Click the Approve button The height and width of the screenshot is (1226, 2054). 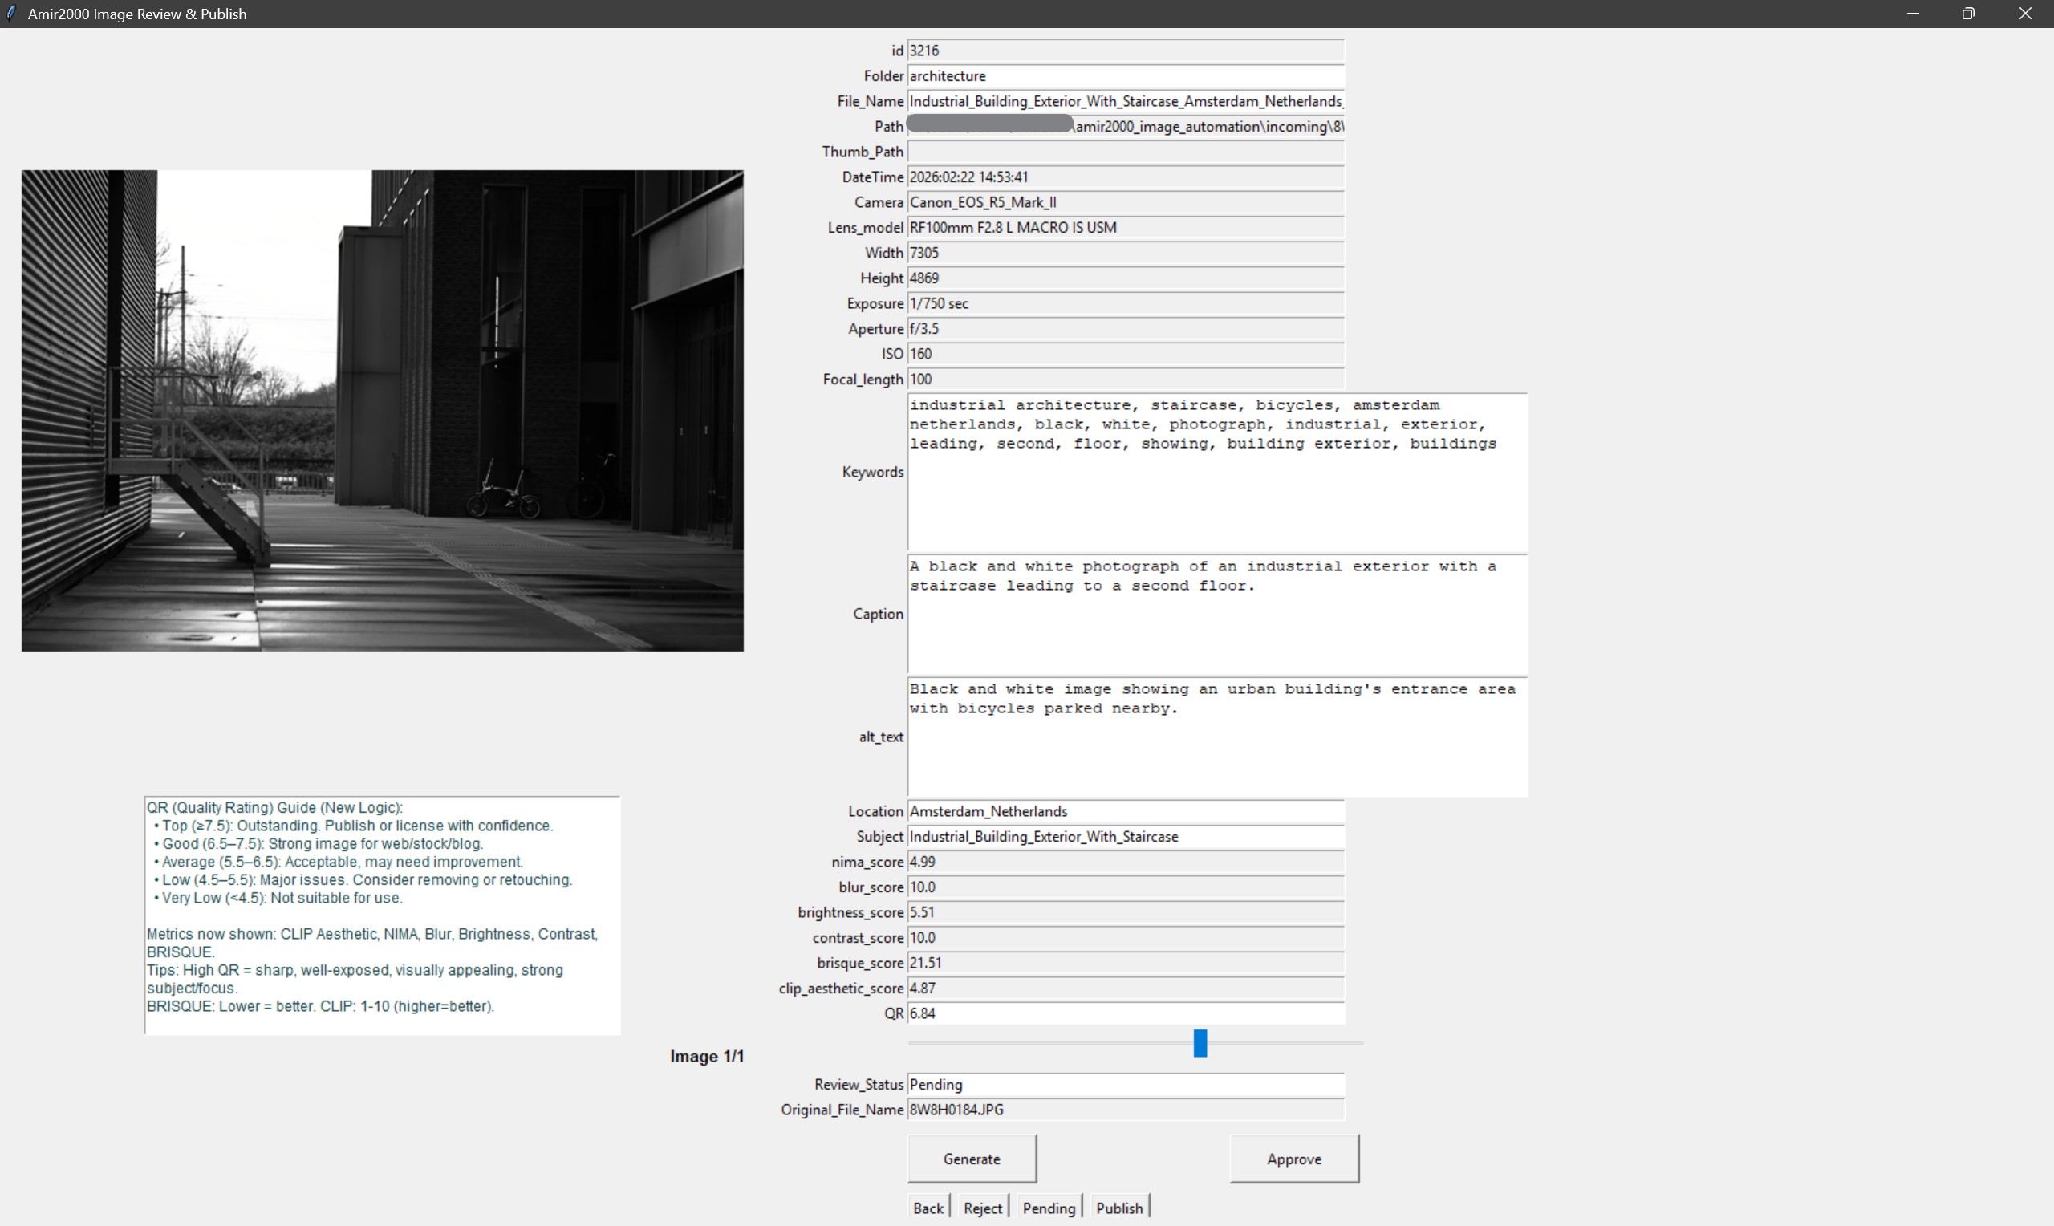coord(1293,1159)
